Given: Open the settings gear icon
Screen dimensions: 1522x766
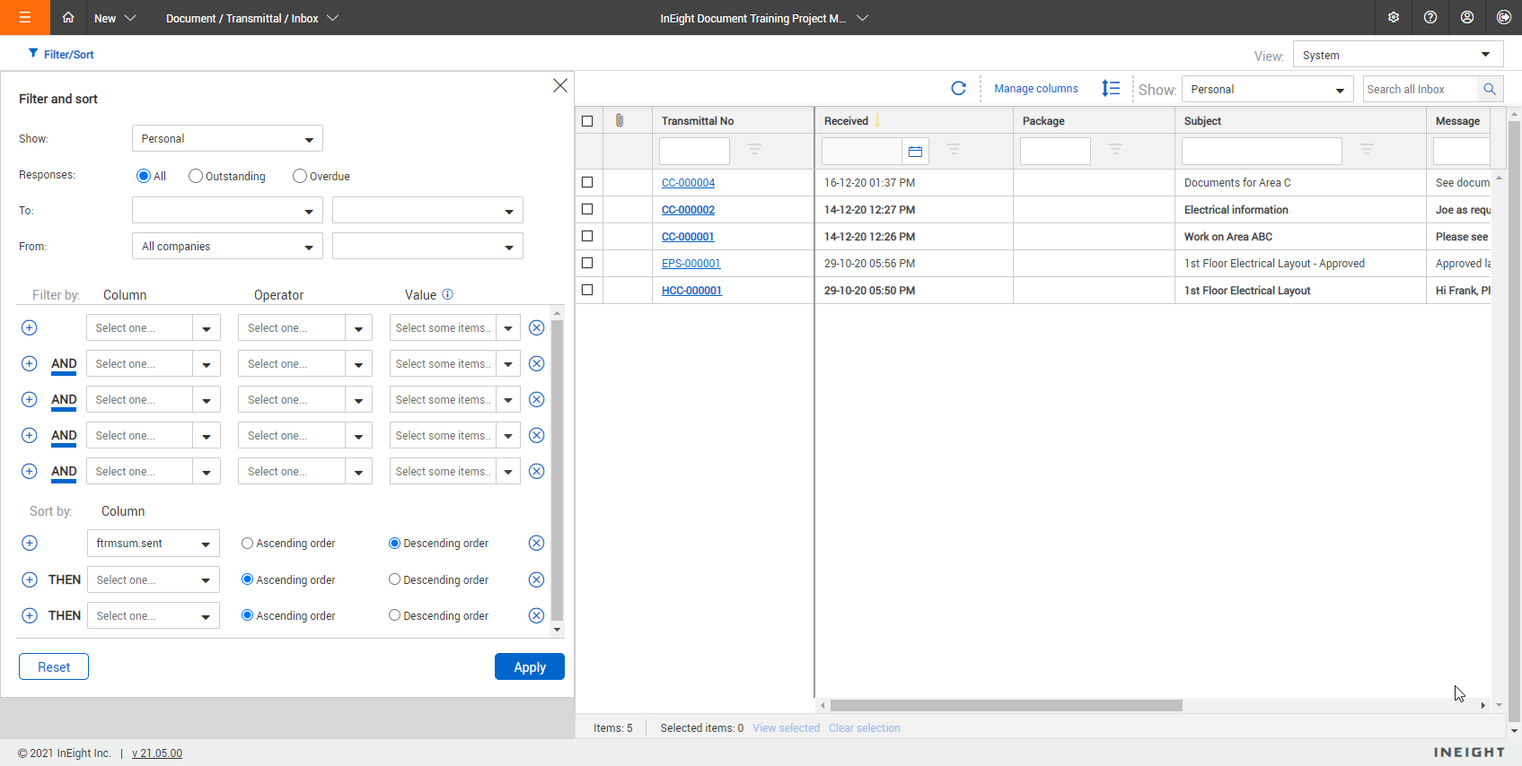Looking at the screenshot, I should coord(1393,18).
